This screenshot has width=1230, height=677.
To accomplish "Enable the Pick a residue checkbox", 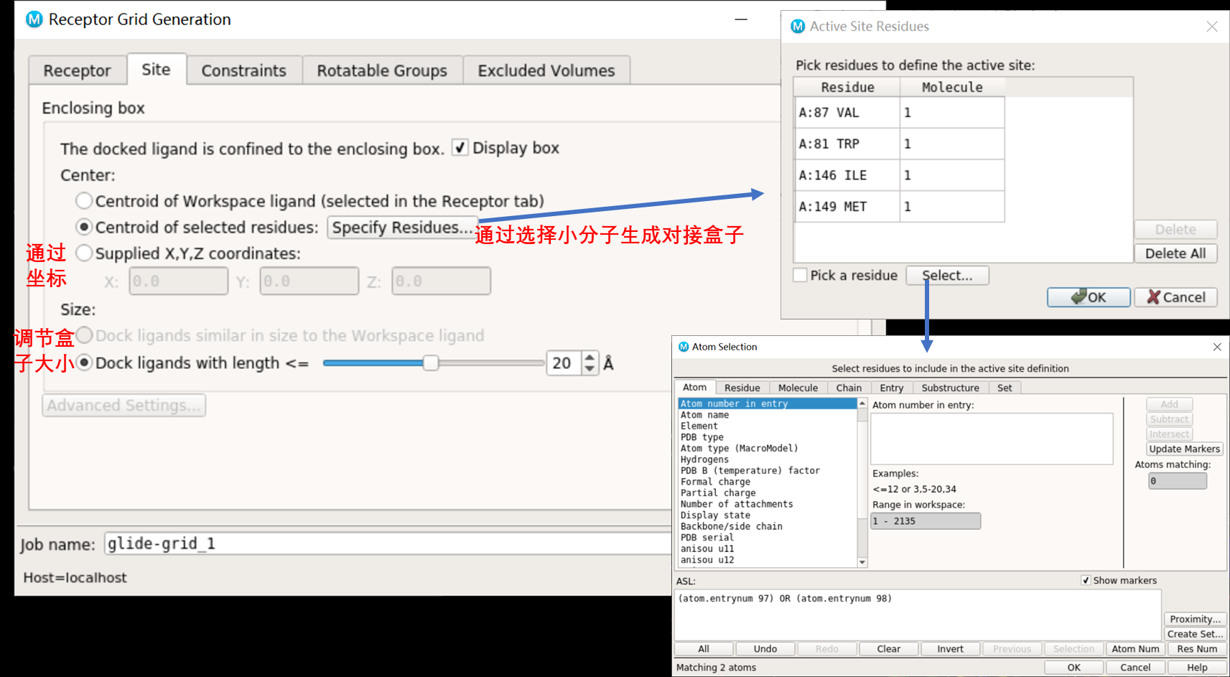I will click(800, 275).
